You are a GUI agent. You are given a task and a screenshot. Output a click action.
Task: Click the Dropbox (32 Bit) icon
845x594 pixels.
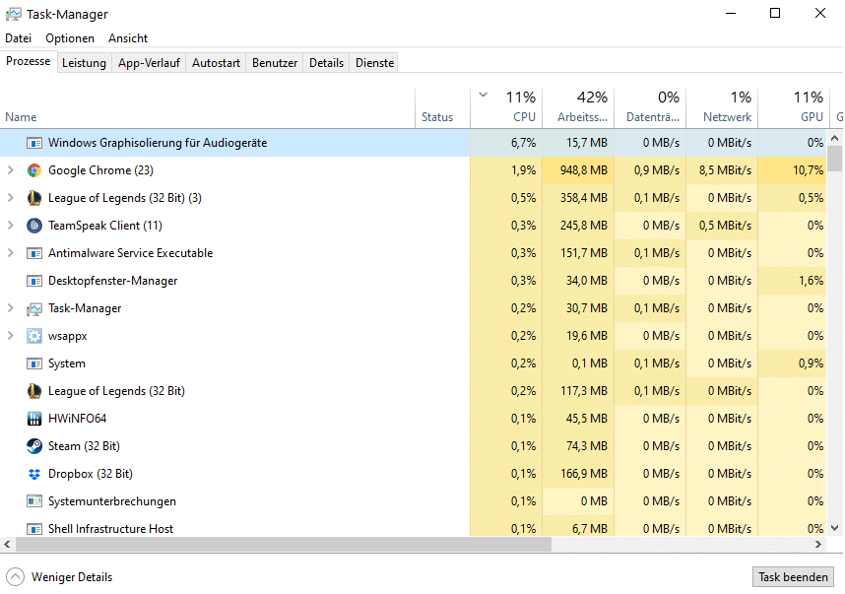34,474
